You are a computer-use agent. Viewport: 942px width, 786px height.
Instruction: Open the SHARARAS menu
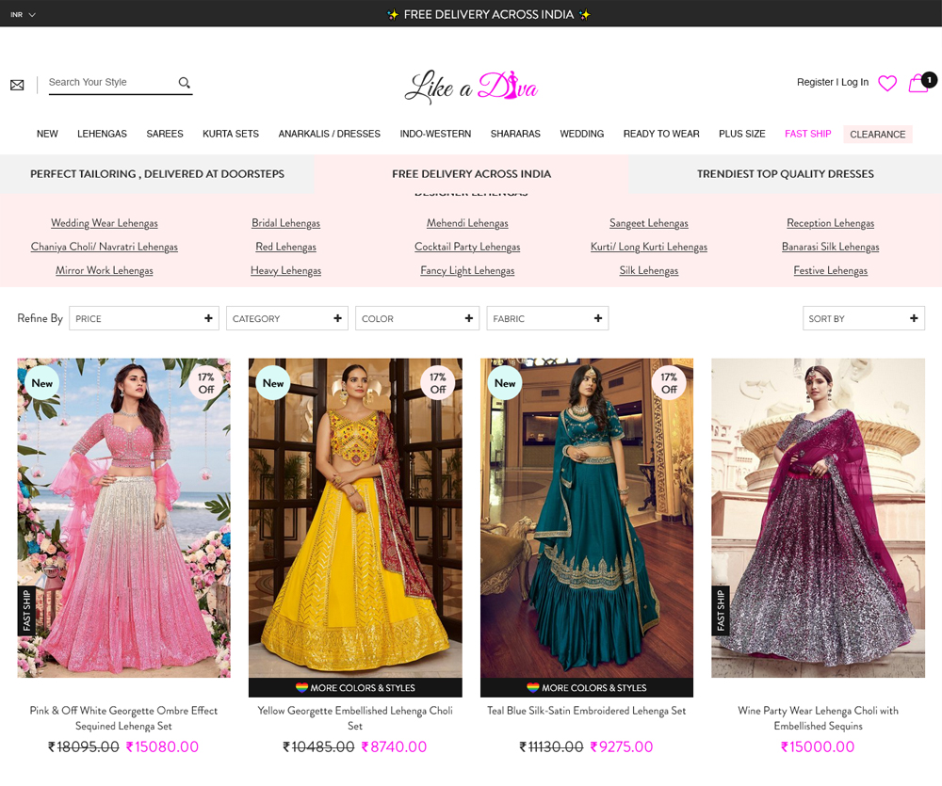click(x=515, y=134)
